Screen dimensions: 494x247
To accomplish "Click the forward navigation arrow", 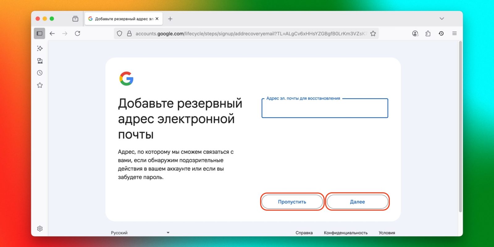I will pos(65,33).
